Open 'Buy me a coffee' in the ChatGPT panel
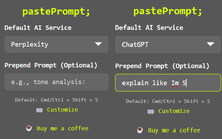The height and width of the screenshot is (139, 222). click(x=174, y=130)
